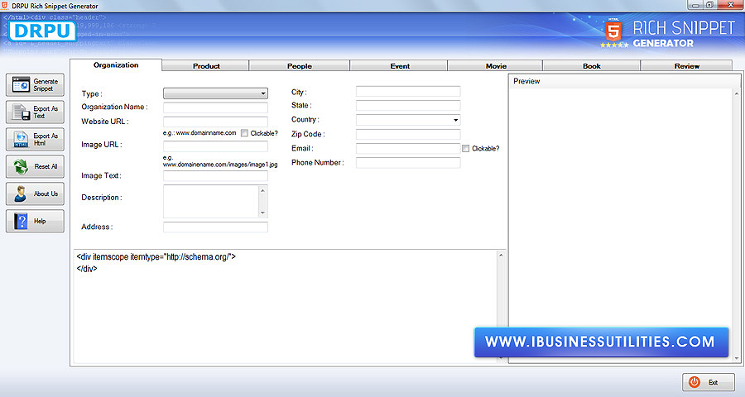Screen dimensions: 745x397
Task: Click the Zip Code input field
Action: 408,134
